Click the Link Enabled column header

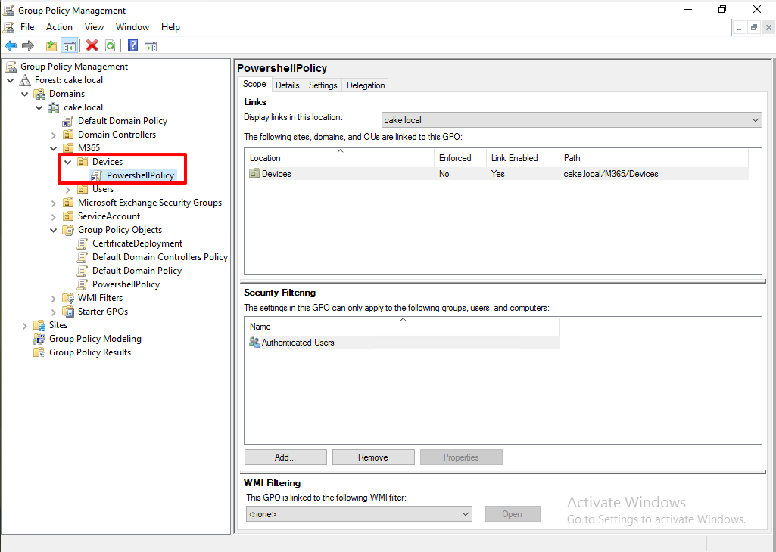click(522, 158)
